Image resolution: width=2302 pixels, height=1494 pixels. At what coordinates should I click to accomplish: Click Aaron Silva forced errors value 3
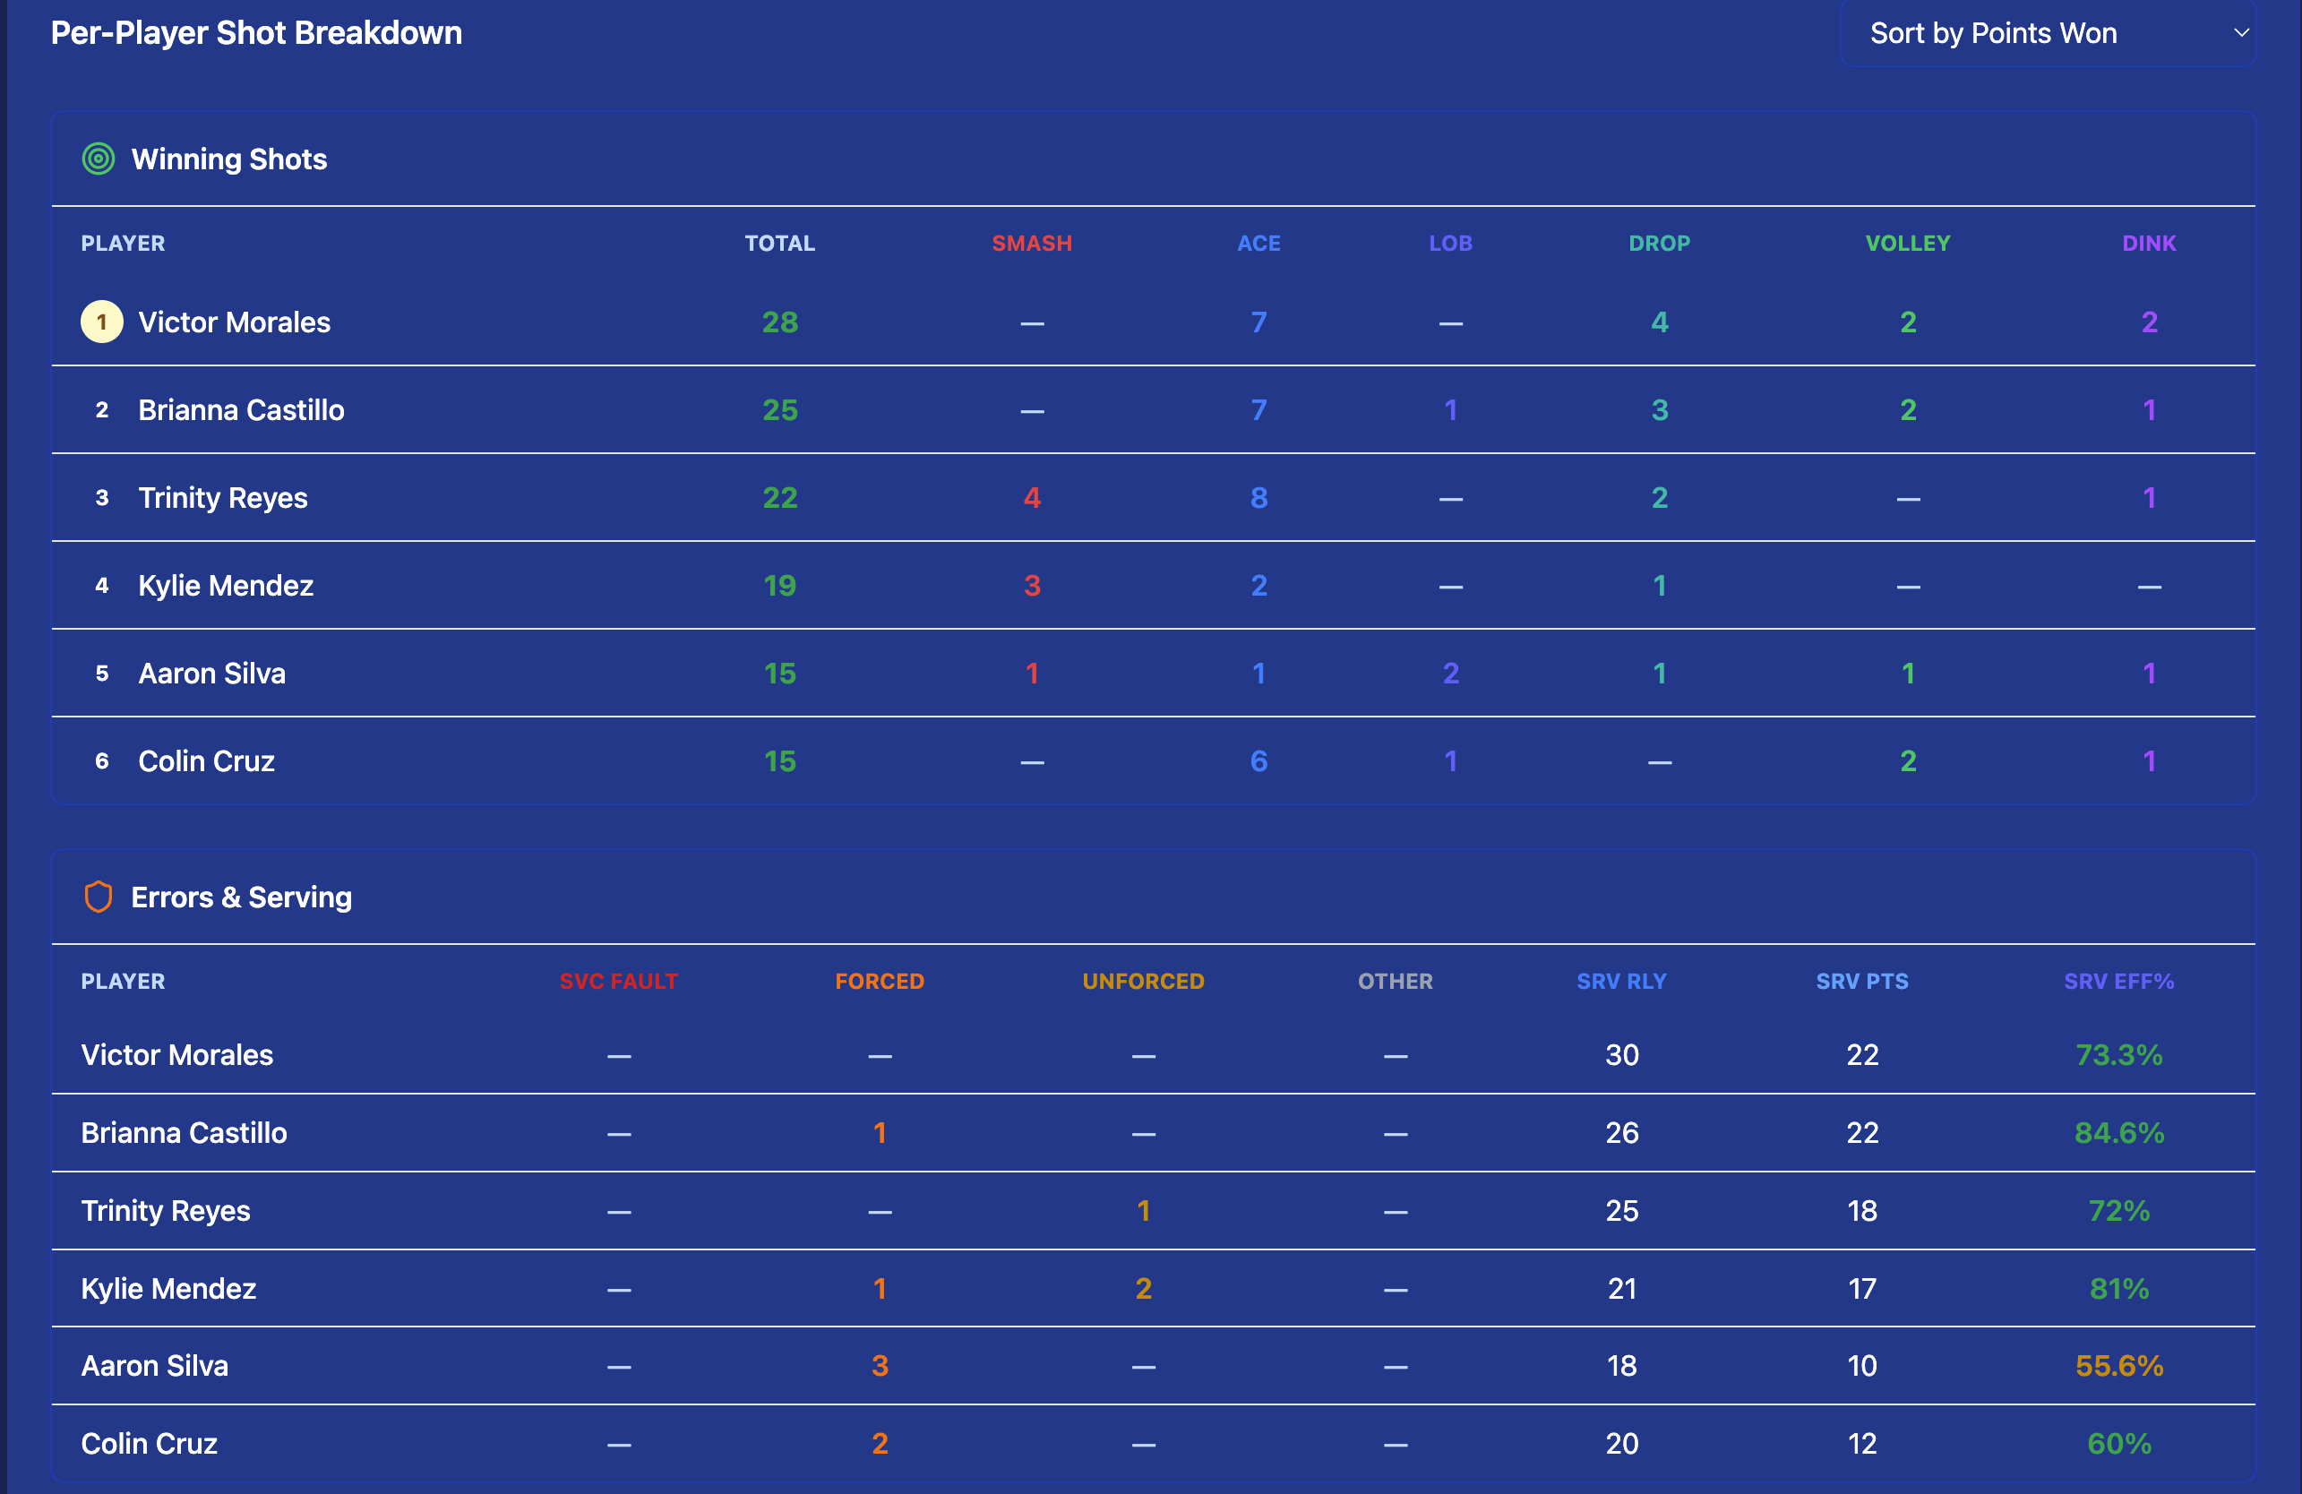click(x=880, y=1366)
